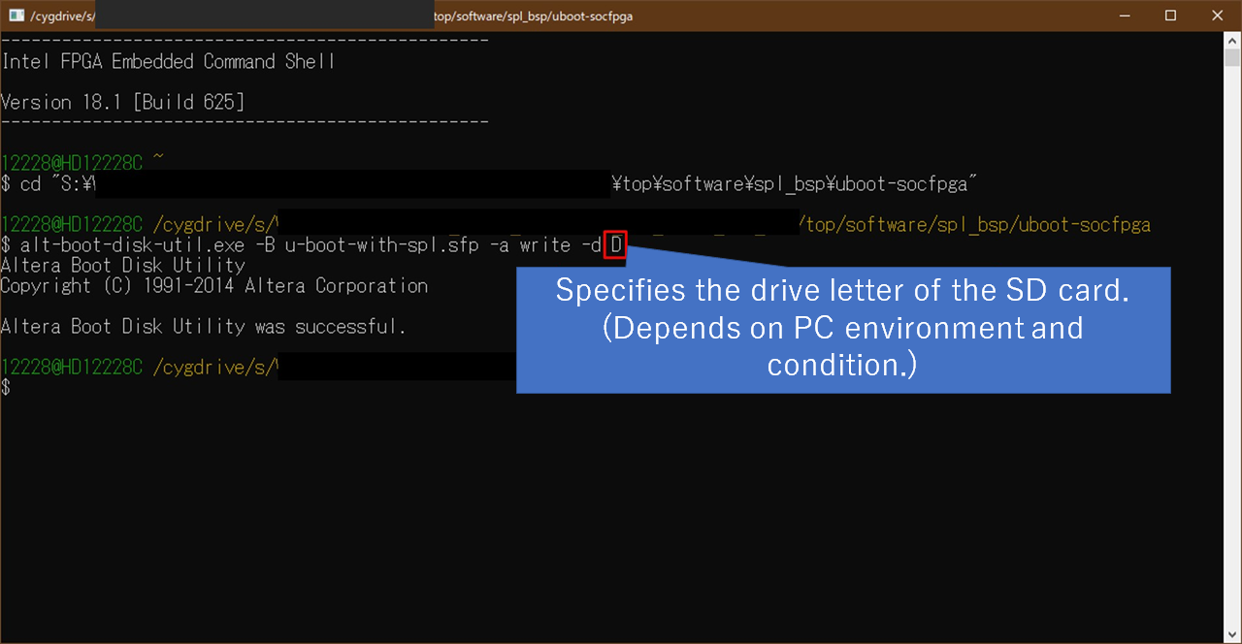
Task: Minimize the Cygwin terminal window
Action: click(x=1126, y=16)
